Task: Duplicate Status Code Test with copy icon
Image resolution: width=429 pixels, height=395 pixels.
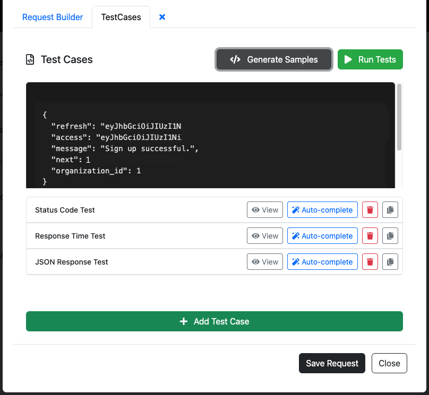Action: click(390, 209)
